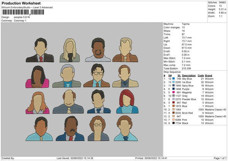This screenshot has width=228, height=161.
Task: Select the Stitches value 34983
Action: 222,3
